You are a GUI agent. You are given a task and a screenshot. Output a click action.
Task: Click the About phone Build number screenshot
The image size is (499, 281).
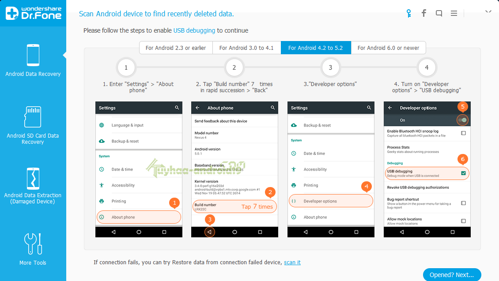234,169
